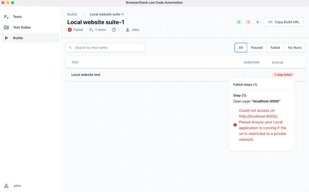This screenshot has height=192, width=309.
Task: Click the red error info icon
Action: [235, 125]
